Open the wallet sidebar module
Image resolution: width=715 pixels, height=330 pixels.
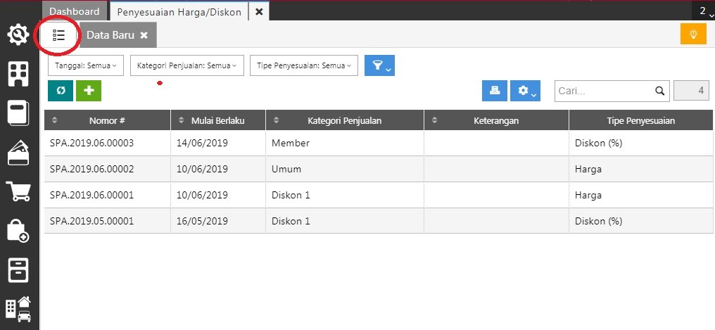pyautogui.click(x=18, y=153)
